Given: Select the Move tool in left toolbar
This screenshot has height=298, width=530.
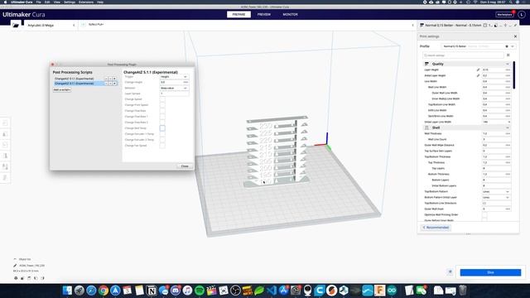Looking at the screenshot, I should click(x=5, y=123).
